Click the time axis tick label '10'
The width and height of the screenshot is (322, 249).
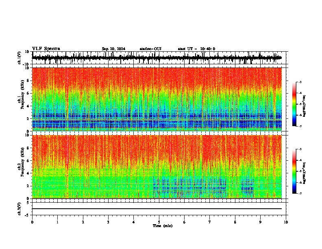click(x=286, y=222)
